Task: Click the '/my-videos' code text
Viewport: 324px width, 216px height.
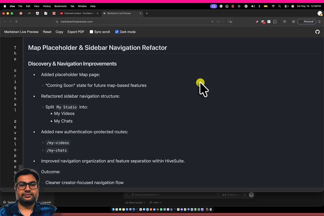Action: point(58,143)
